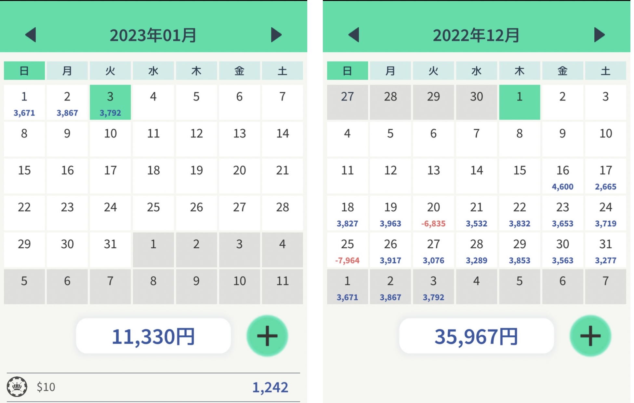634x403 pixels.
Task: Go to previous month from 2022年12月
Action: pos(354,35)
